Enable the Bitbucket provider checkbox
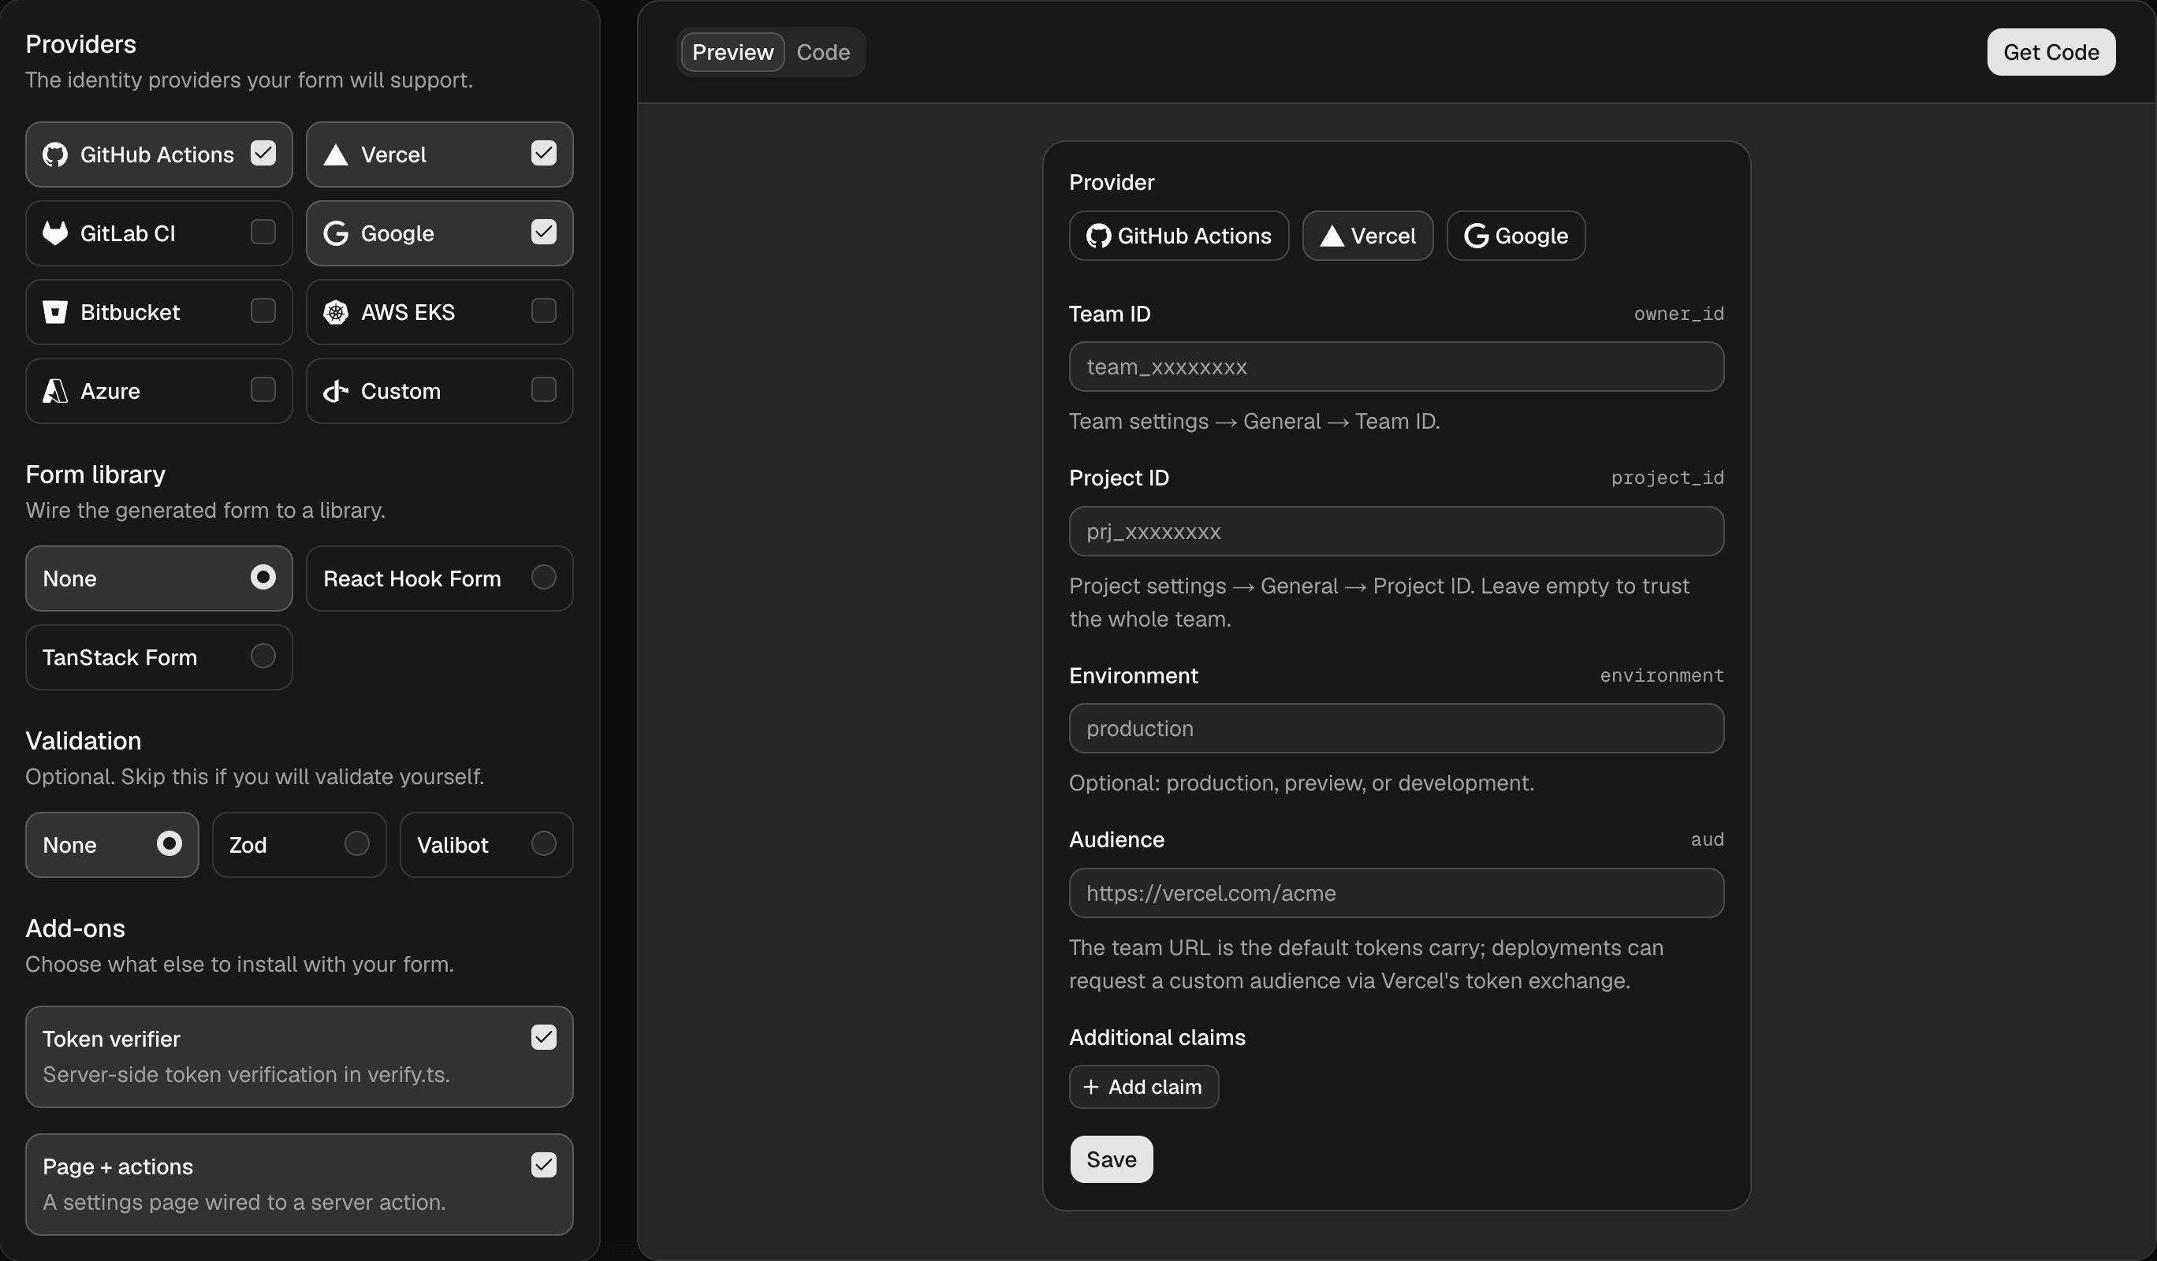 (x=263, y=311)
